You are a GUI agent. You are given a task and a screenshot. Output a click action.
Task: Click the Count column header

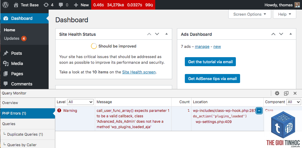coord(185,102)
